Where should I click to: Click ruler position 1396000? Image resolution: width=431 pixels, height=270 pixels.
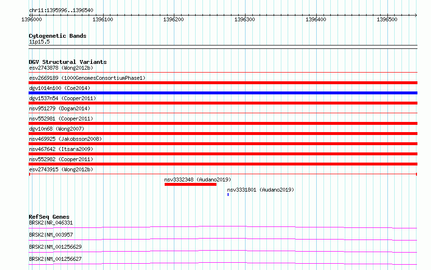(x=31, y=19)
